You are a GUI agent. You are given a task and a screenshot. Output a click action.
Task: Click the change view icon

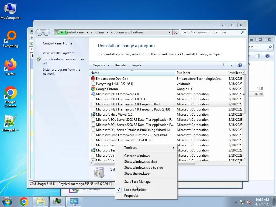pyautogui.click(x=225, y=65)
